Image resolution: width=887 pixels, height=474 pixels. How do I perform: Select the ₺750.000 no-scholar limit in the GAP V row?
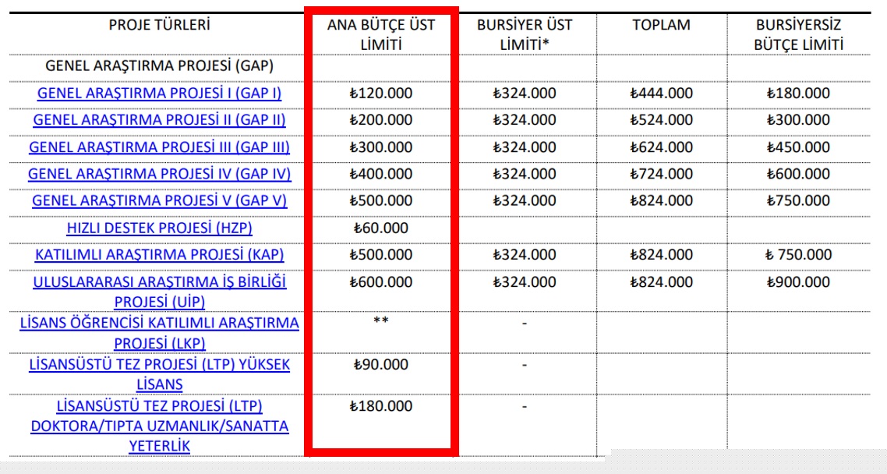pos(798,200)
